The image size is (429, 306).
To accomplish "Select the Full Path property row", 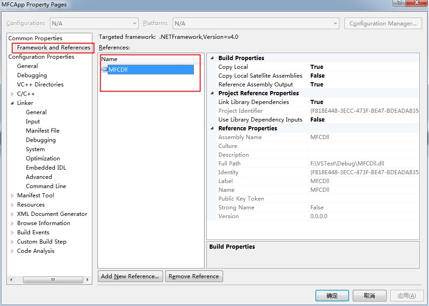I will click(x=318, y=164).
